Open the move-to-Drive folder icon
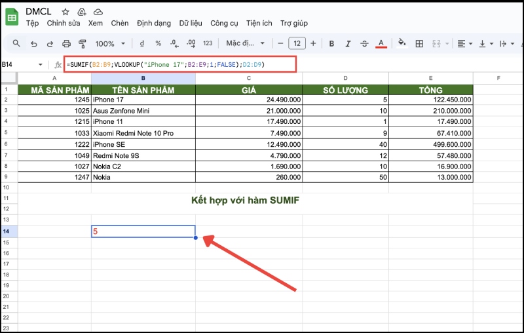524x333 pixels. pyautogui.click(x=81, y=12)
